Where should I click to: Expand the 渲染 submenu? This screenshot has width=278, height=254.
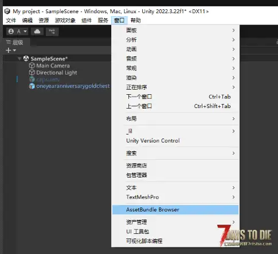coord(175,78)
